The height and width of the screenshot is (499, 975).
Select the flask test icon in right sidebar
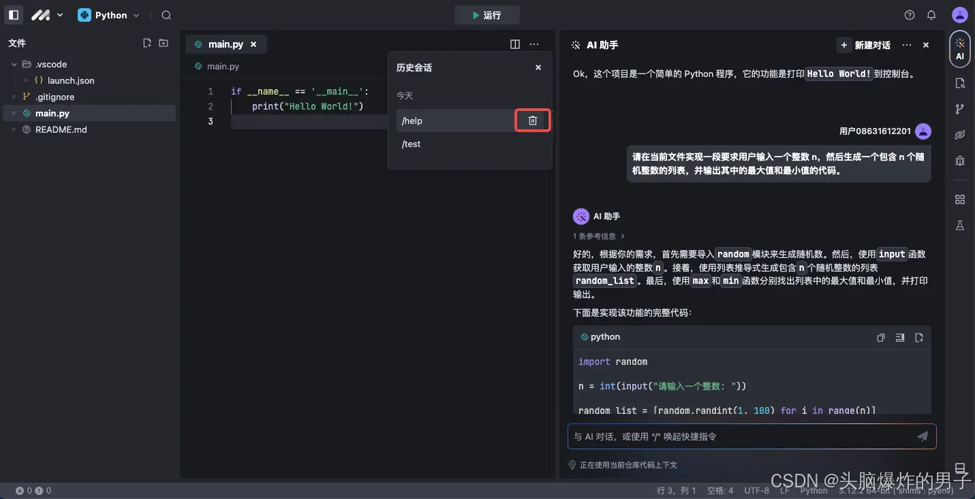(x=959, y=225)
